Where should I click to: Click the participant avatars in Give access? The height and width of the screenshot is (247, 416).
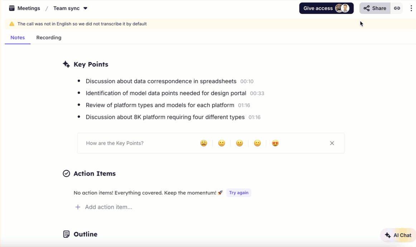pos(342,8)
